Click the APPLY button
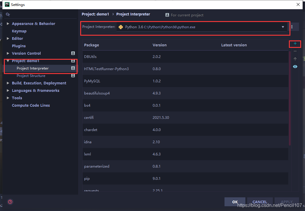Image resolution: width=305 pixels, height=211 pixels. (287, 202)
